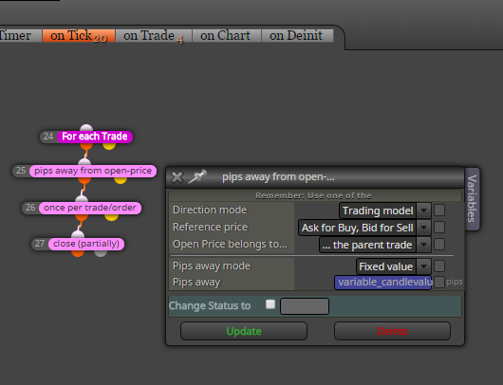Click Reference price dropdown arrow

[424, 228]
